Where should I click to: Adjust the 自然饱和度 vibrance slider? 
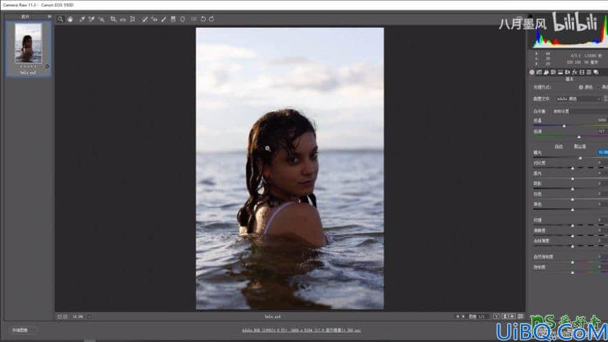tap(573, 262)
